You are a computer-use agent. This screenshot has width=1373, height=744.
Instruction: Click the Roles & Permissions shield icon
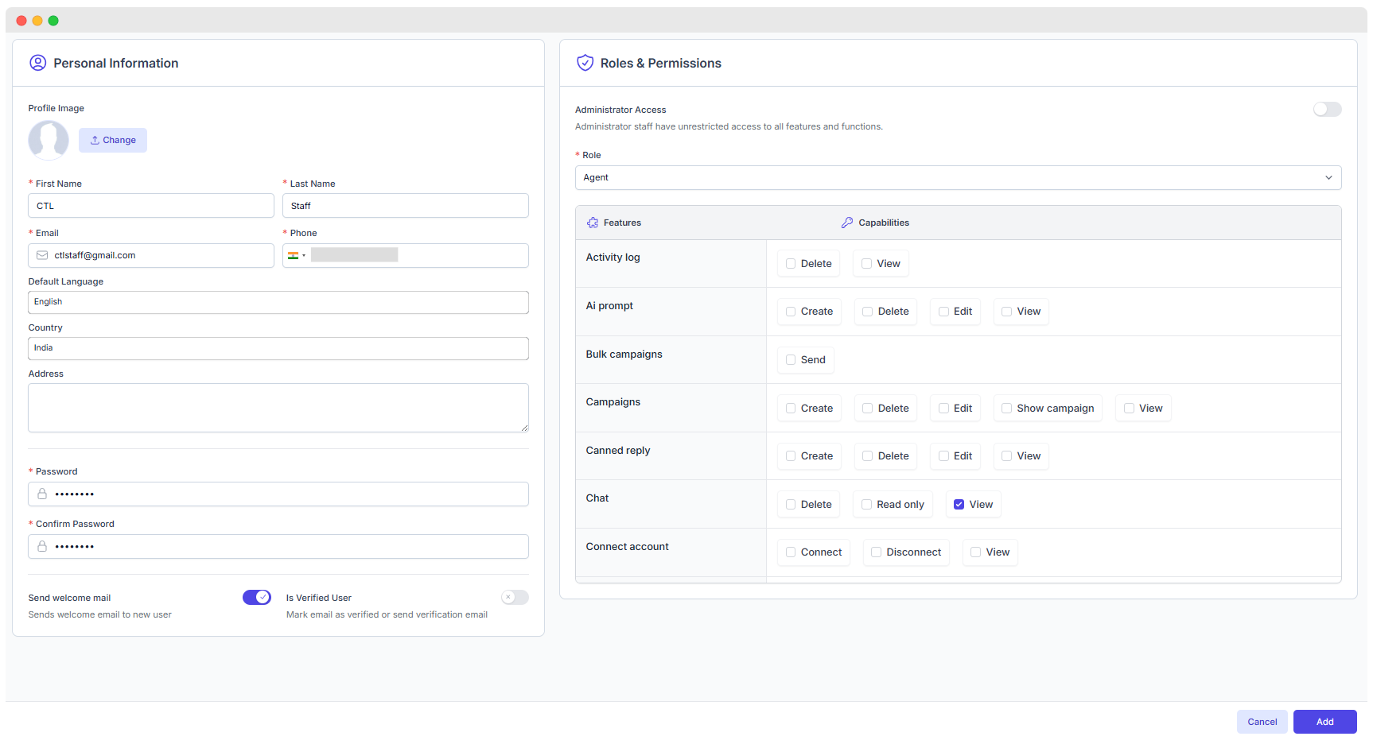[x=585, y=63]
